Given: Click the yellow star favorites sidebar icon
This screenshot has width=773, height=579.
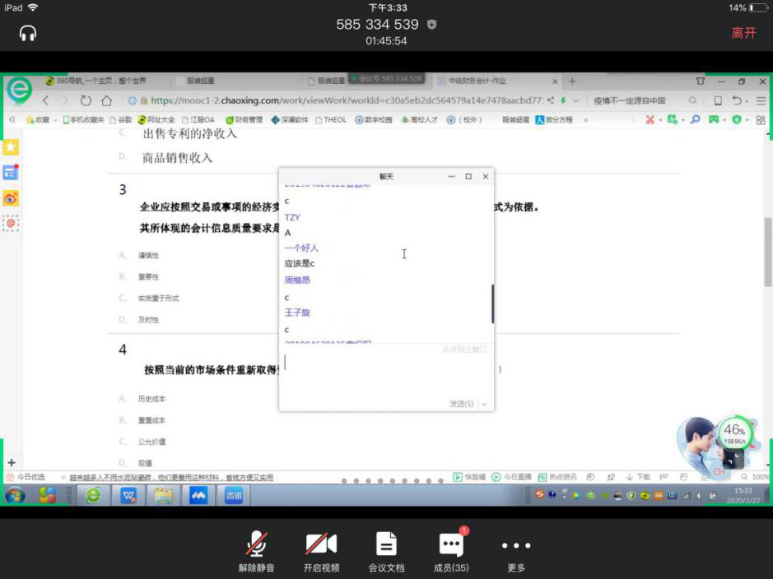Looking at the screenshot, I should (x=11, y=147).
